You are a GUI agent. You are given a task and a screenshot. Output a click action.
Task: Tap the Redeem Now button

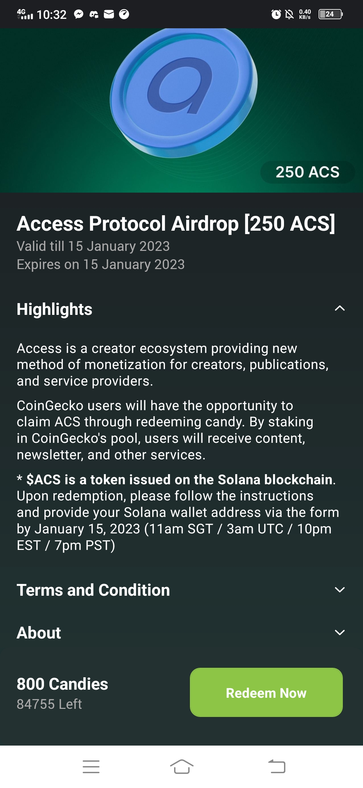coord(266,692)
